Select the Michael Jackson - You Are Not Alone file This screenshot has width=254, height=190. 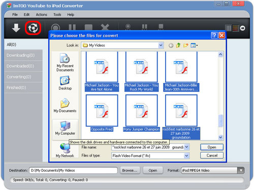102,71
